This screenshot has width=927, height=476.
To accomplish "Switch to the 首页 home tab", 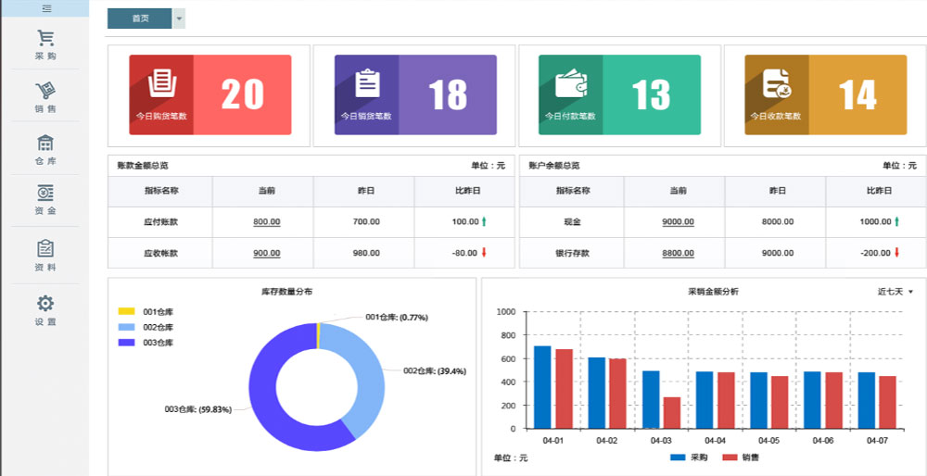I will 140,19.
